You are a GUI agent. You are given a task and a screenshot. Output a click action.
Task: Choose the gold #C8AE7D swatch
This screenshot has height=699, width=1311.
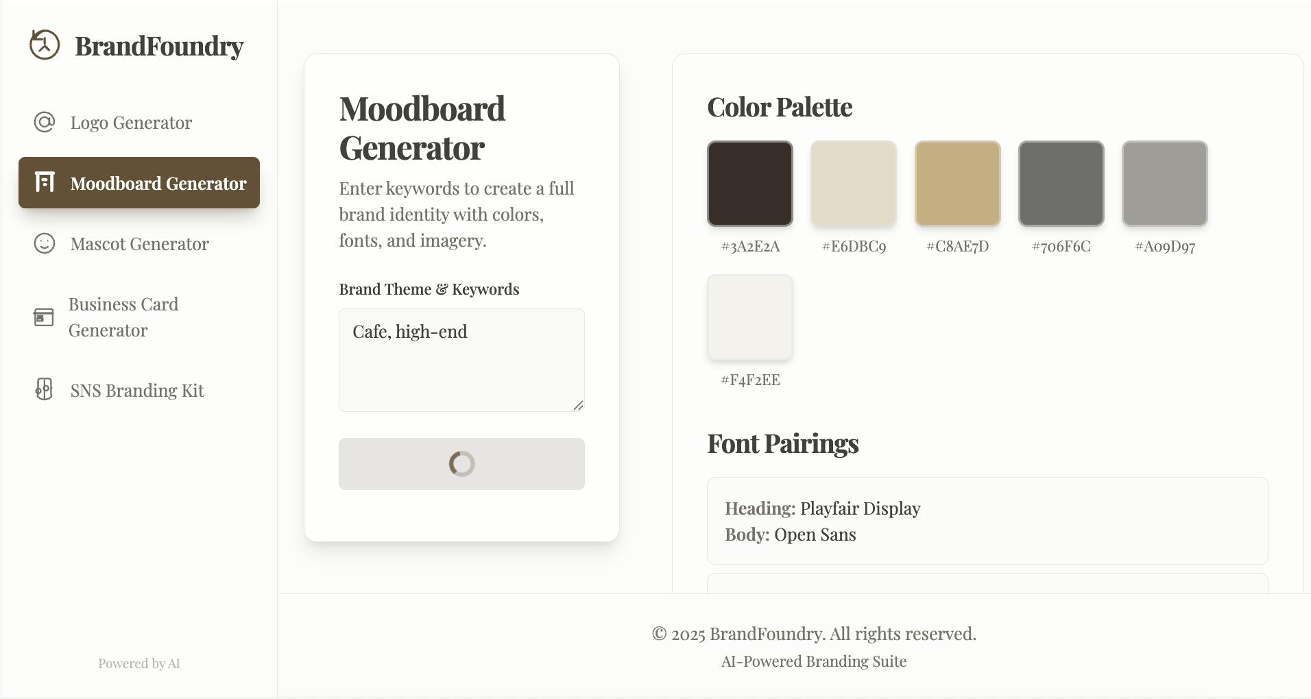coord(958,184)
